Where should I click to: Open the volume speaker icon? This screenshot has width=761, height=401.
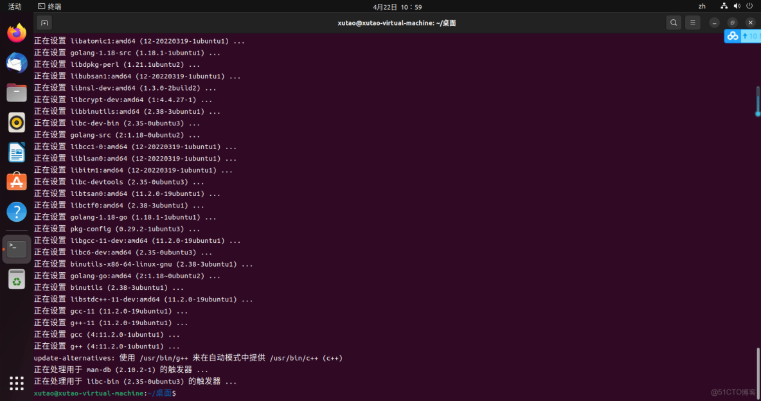(x=737, y=6)
